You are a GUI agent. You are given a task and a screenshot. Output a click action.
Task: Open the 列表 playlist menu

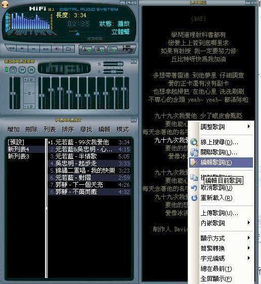click(50, 130)
